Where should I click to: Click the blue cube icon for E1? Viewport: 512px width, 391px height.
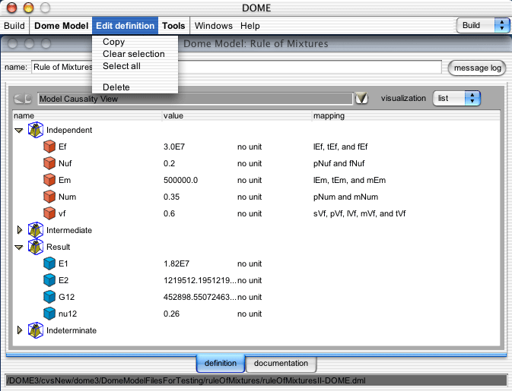pos(49,263)
